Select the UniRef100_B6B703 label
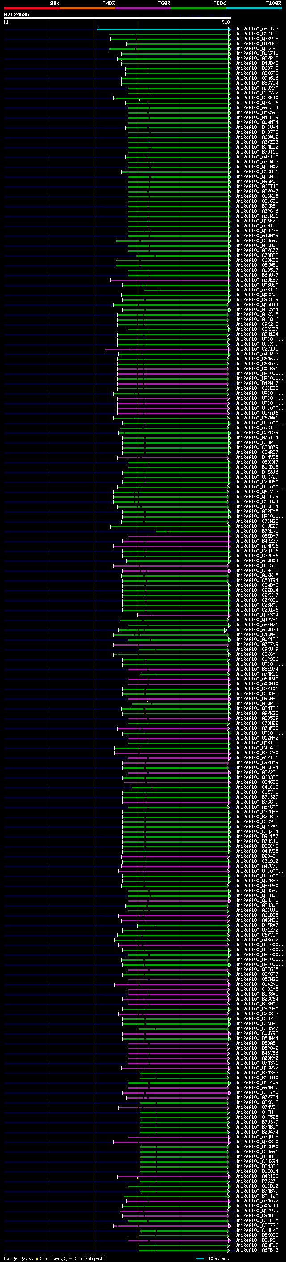Viewport: 286px width, 1262px height. coord(257,68)
